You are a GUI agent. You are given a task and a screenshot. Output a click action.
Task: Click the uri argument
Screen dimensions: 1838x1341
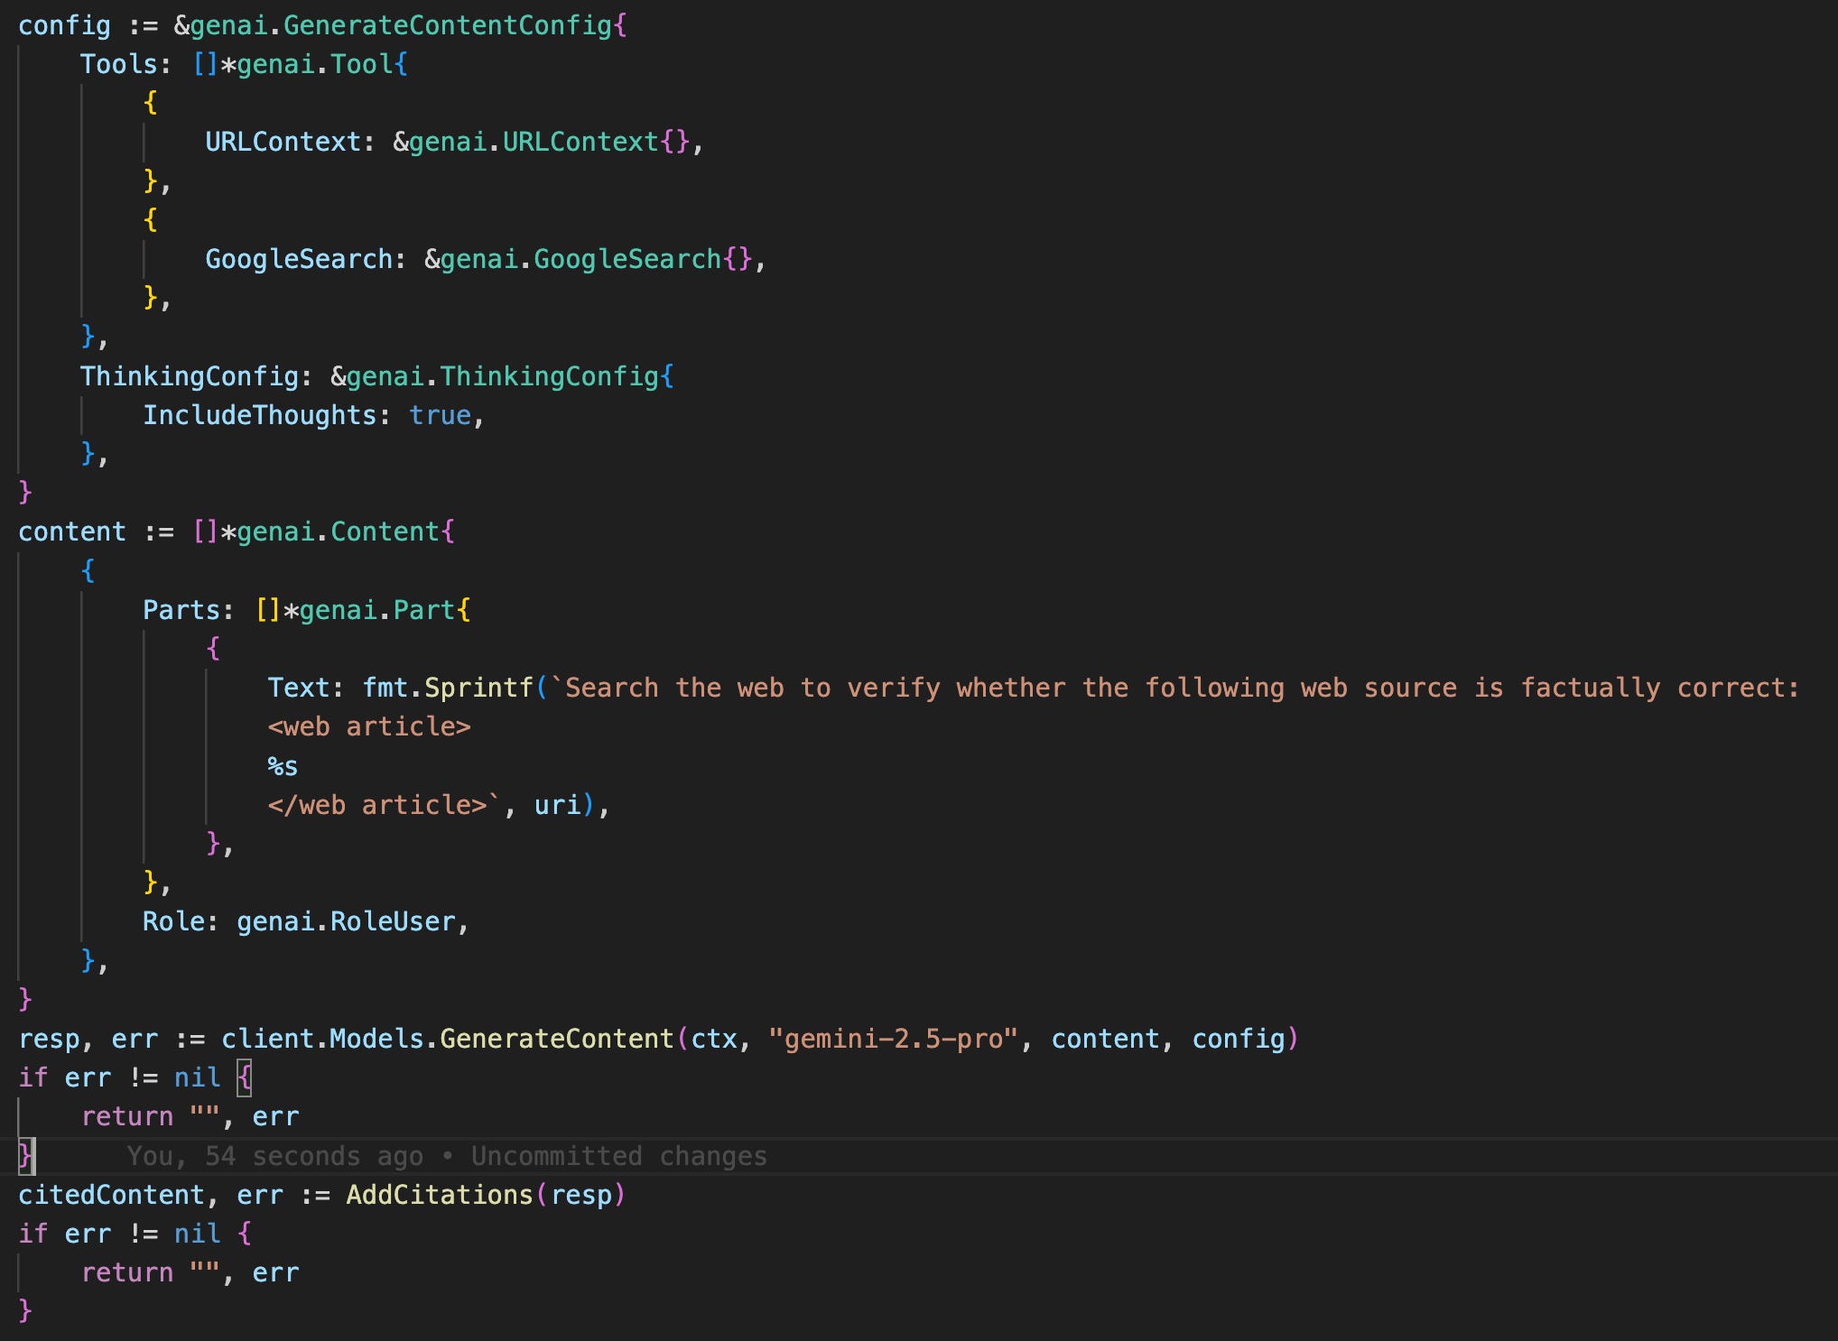tap(557, 805)
